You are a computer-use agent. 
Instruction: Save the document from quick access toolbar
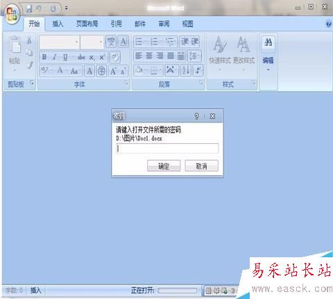click(x=29, y=9)
